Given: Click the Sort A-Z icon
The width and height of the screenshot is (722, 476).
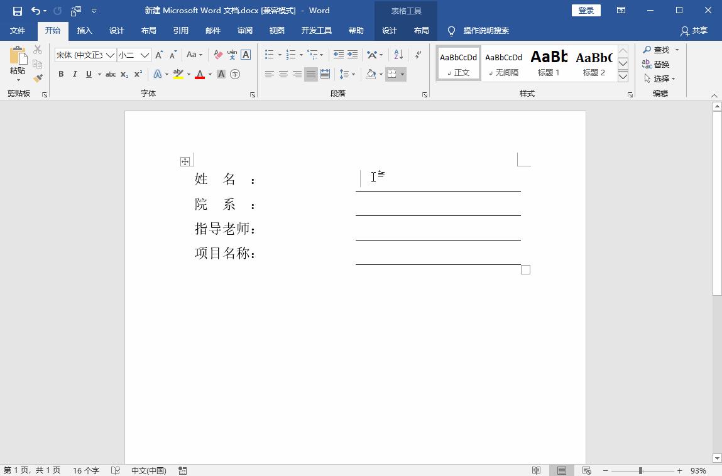Looking at the screenshot, I should click(x=398, y=55).
